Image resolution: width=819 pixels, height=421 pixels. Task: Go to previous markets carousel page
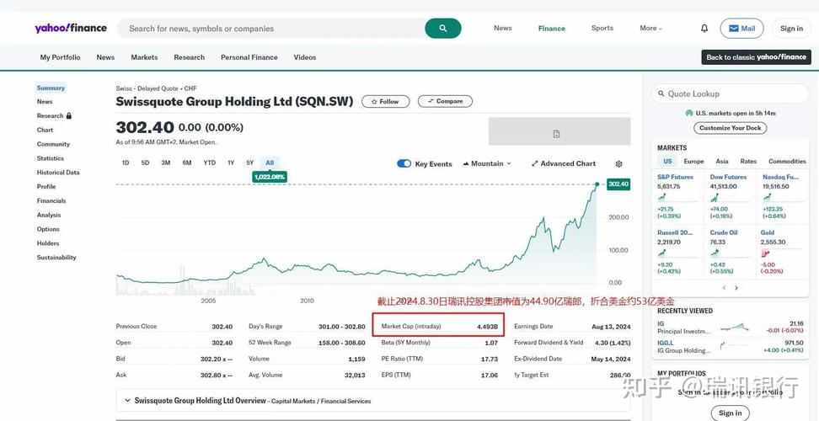[x=724, y=288]
